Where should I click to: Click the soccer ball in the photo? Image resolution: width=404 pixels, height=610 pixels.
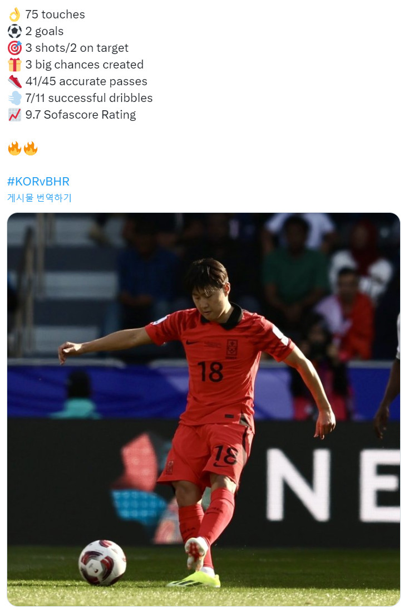pos(102,563)
